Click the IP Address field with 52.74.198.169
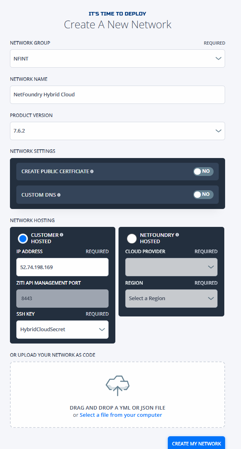This screenshot has height=449, width=241. tap(62, 267)
